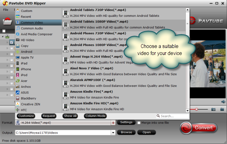Click the Customize button
The width and height of the screenshot is (227, 144).
point(26,116)
